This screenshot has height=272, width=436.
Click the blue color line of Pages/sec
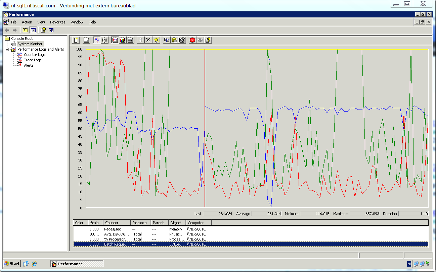click(80, 229)
